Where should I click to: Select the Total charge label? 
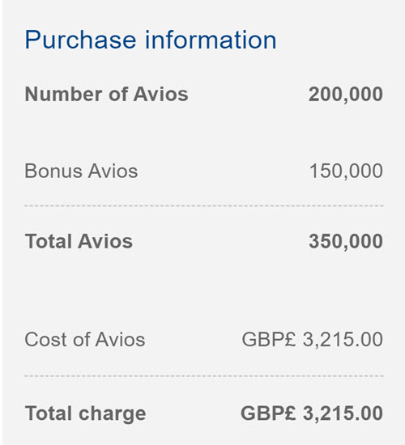(x=86, y=413)
